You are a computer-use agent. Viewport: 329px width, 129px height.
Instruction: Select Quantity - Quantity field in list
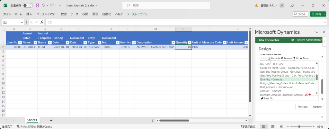[x=287, y=79]
